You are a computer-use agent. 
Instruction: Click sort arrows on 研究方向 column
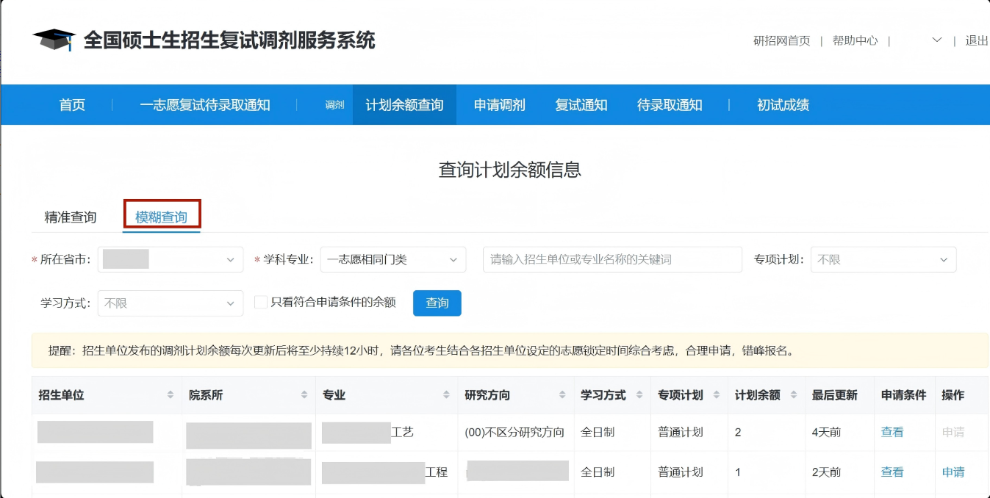[562, 394]
